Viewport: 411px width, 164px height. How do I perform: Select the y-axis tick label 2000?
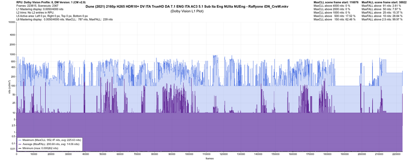(x=12, y=45)
